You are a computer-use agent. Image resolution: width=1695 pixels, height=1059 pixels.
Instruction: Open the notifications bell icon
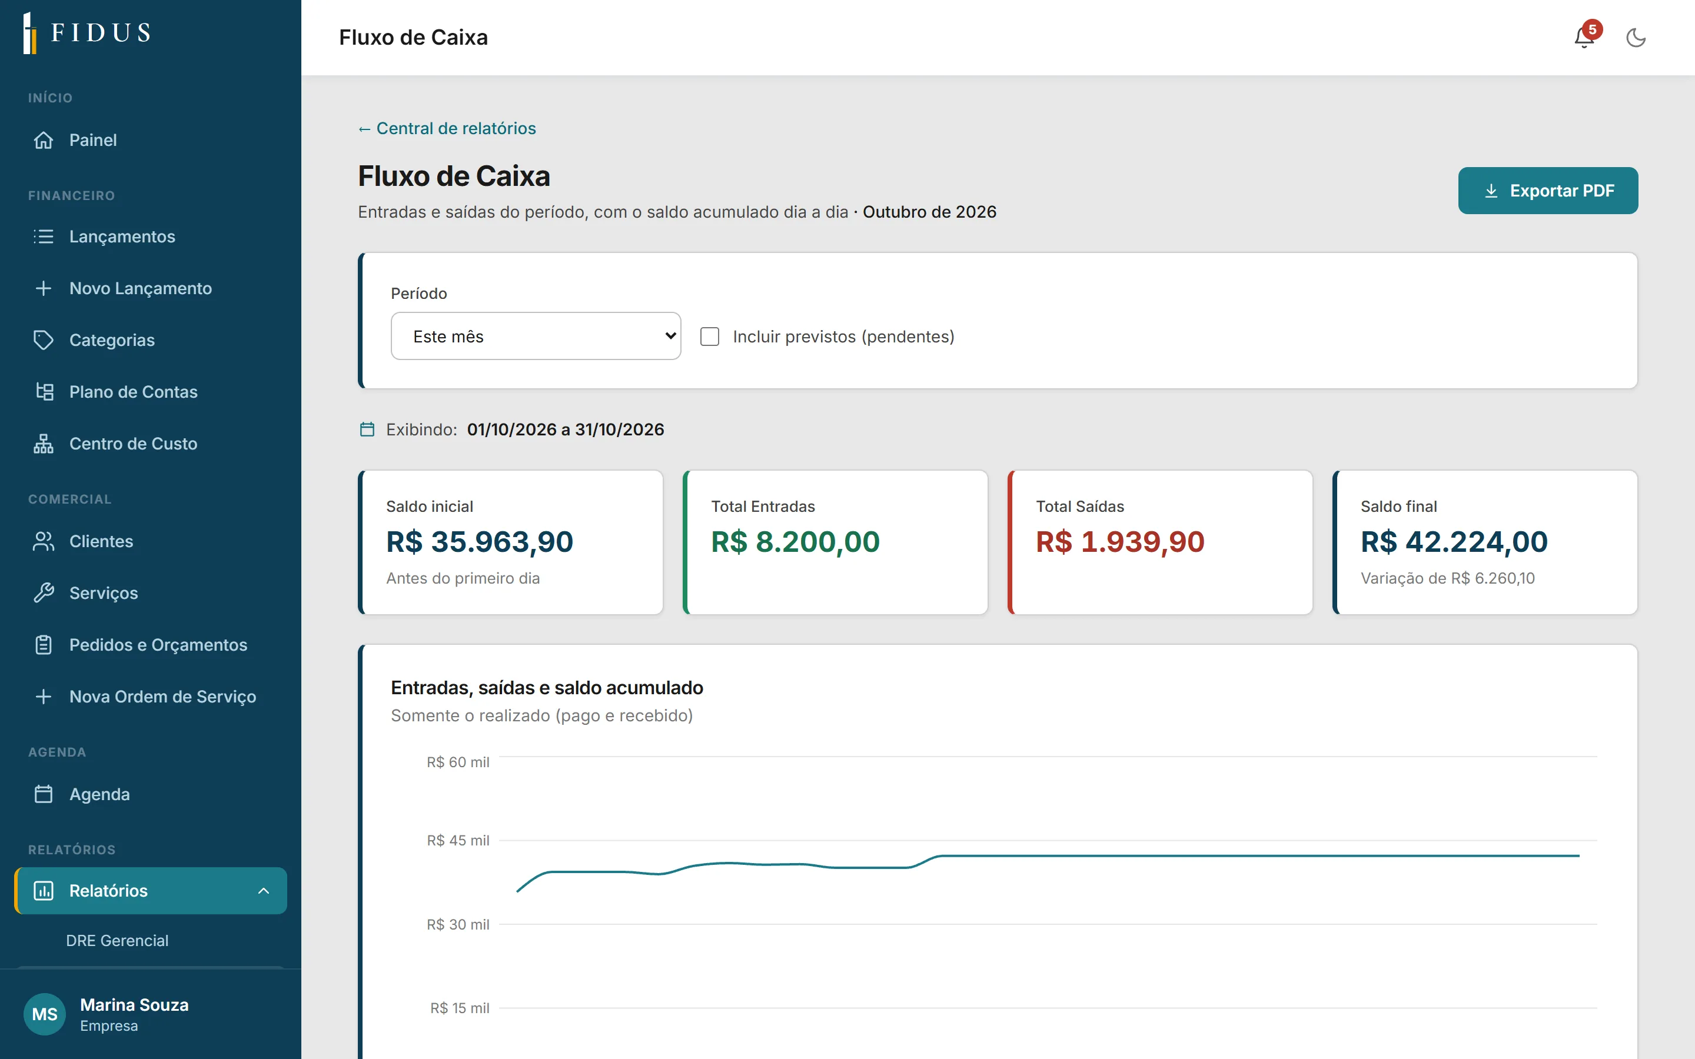point(1584,37)
